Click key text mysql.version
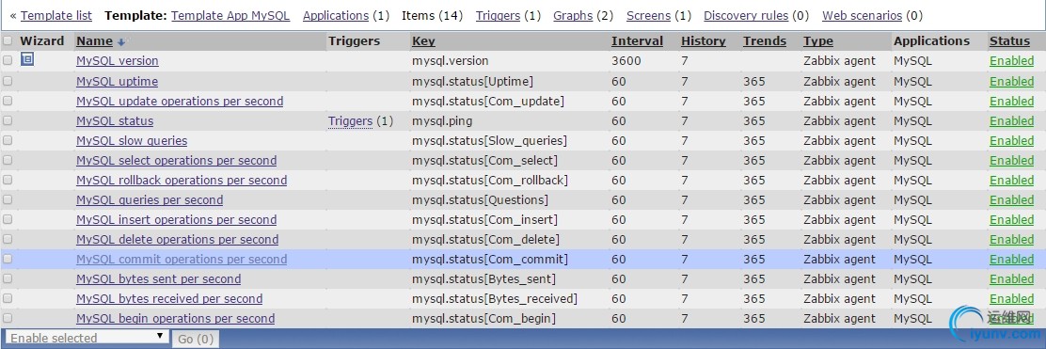 coord(451,61)
